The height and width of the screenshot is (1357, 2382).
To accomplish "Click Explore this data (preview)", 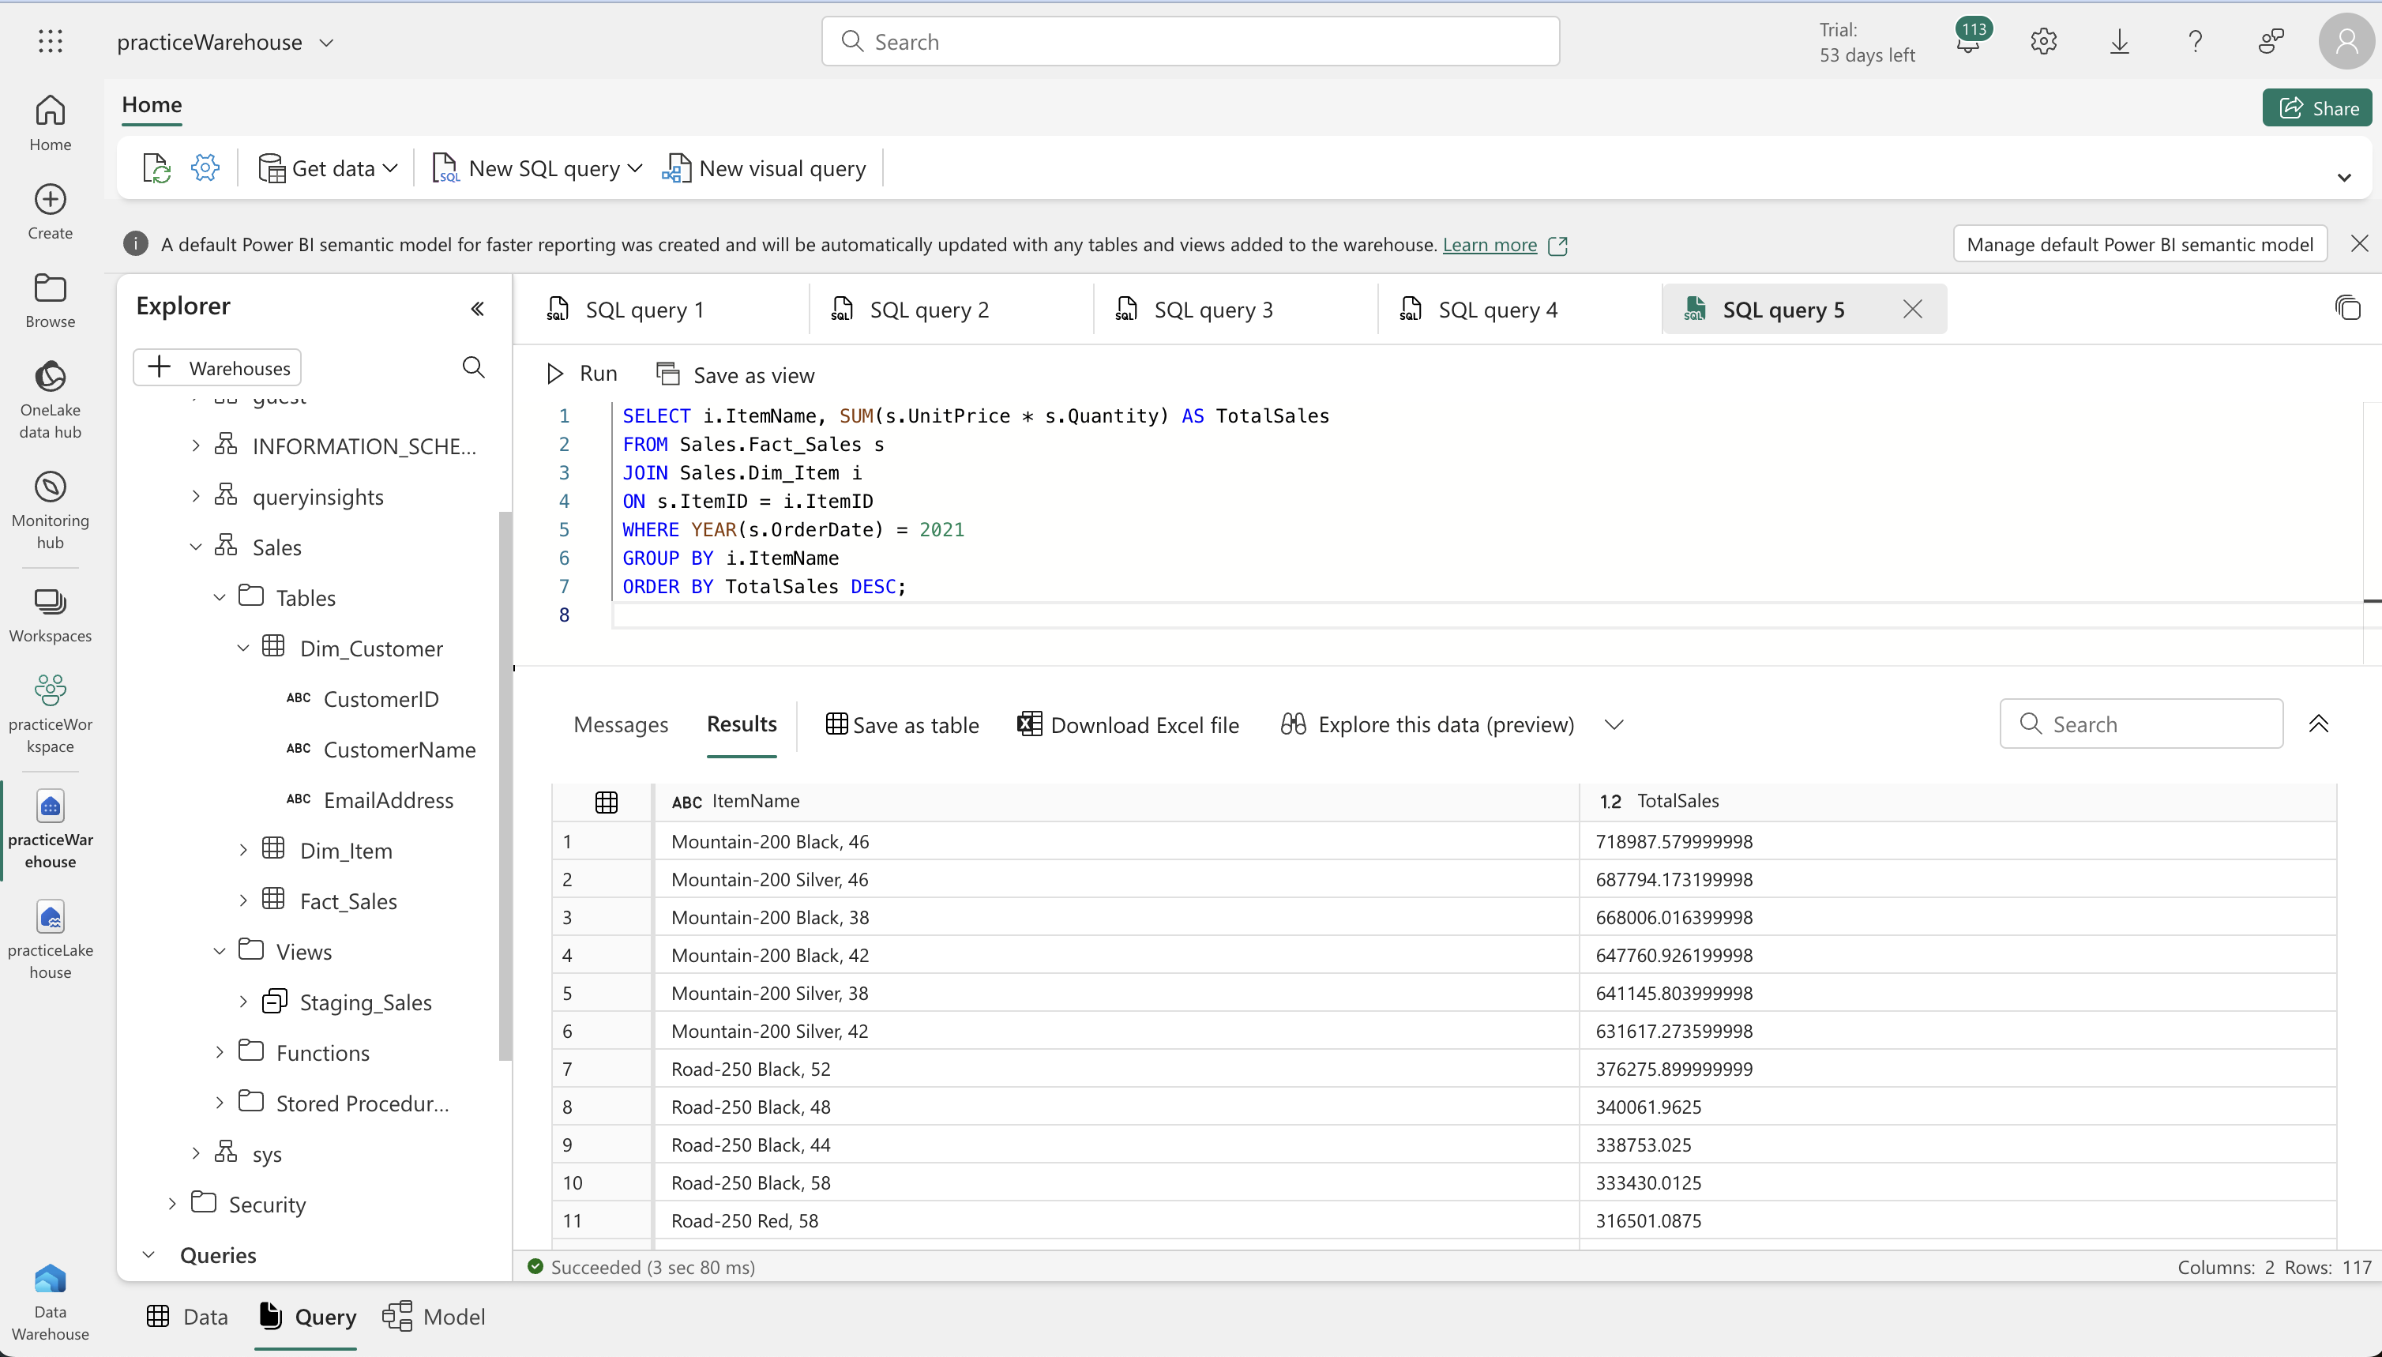I will 1428,724.
